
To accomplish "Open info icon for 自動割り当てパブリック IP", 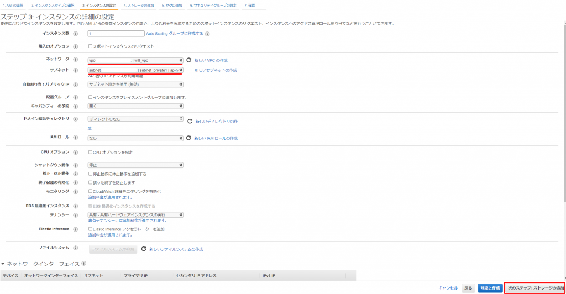I will click(75, 85).
